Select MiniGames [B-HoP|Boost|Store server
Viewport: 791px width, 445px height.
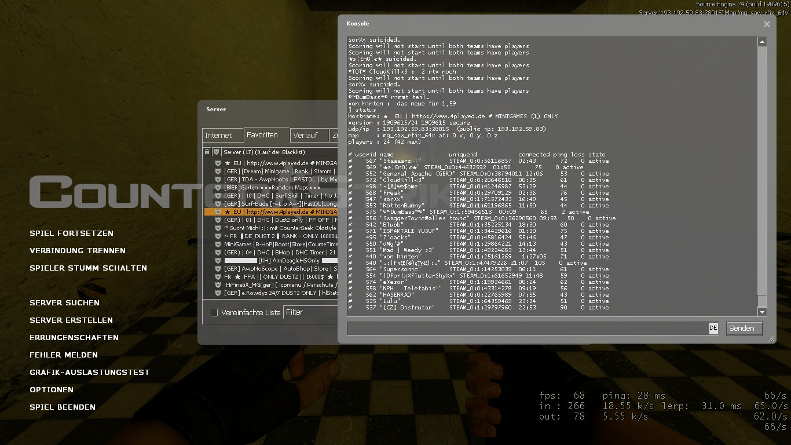[271, 245]
